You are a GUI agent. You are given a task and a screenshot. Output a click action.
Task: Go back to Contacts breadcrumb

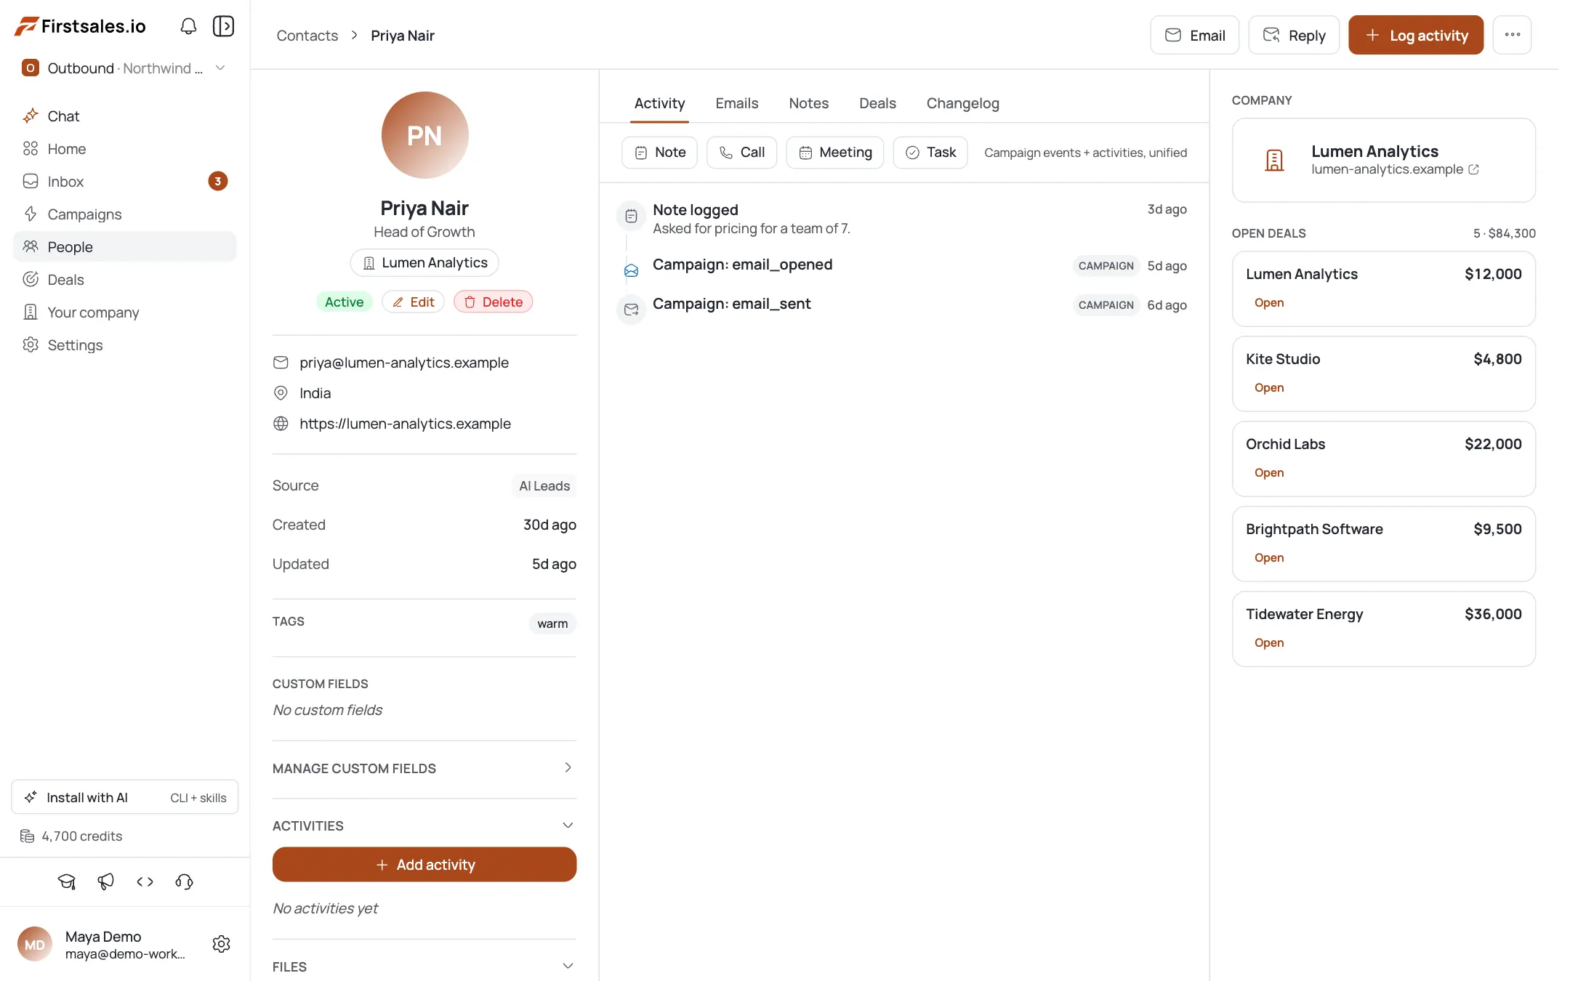(307, 36)
